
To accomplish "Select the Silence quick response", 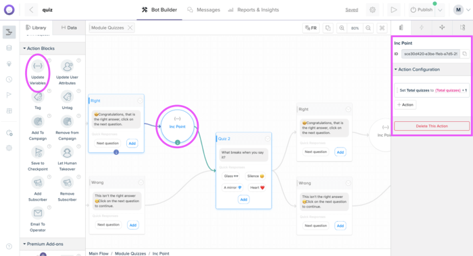I will [x=255, y=176].
